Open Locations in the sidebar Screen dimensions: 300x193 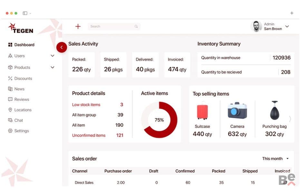click(x=20, y=110)
